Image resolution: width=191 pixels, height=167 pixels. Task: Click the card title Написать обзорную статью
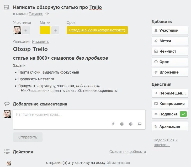57,7
